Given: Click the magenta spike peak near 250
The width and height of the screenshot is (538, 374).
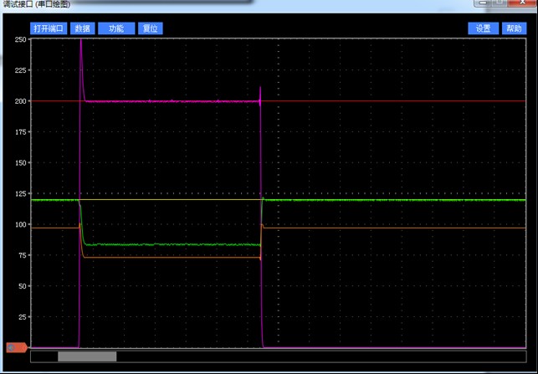Looking at the screenshot, I should click(81, 40).
